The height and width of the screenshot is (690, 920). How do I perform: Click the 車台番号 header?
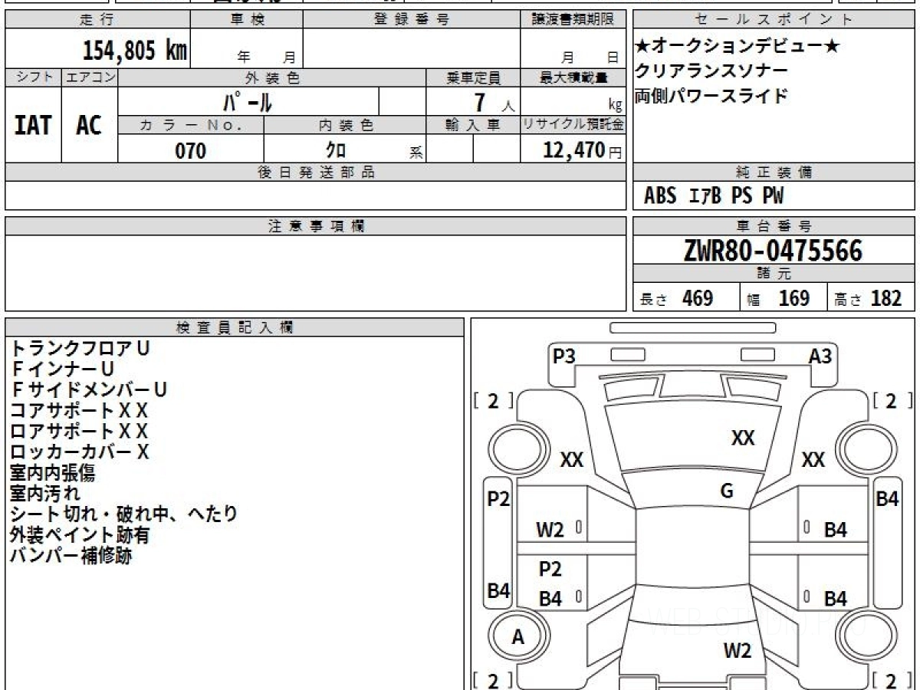point(774,226)
